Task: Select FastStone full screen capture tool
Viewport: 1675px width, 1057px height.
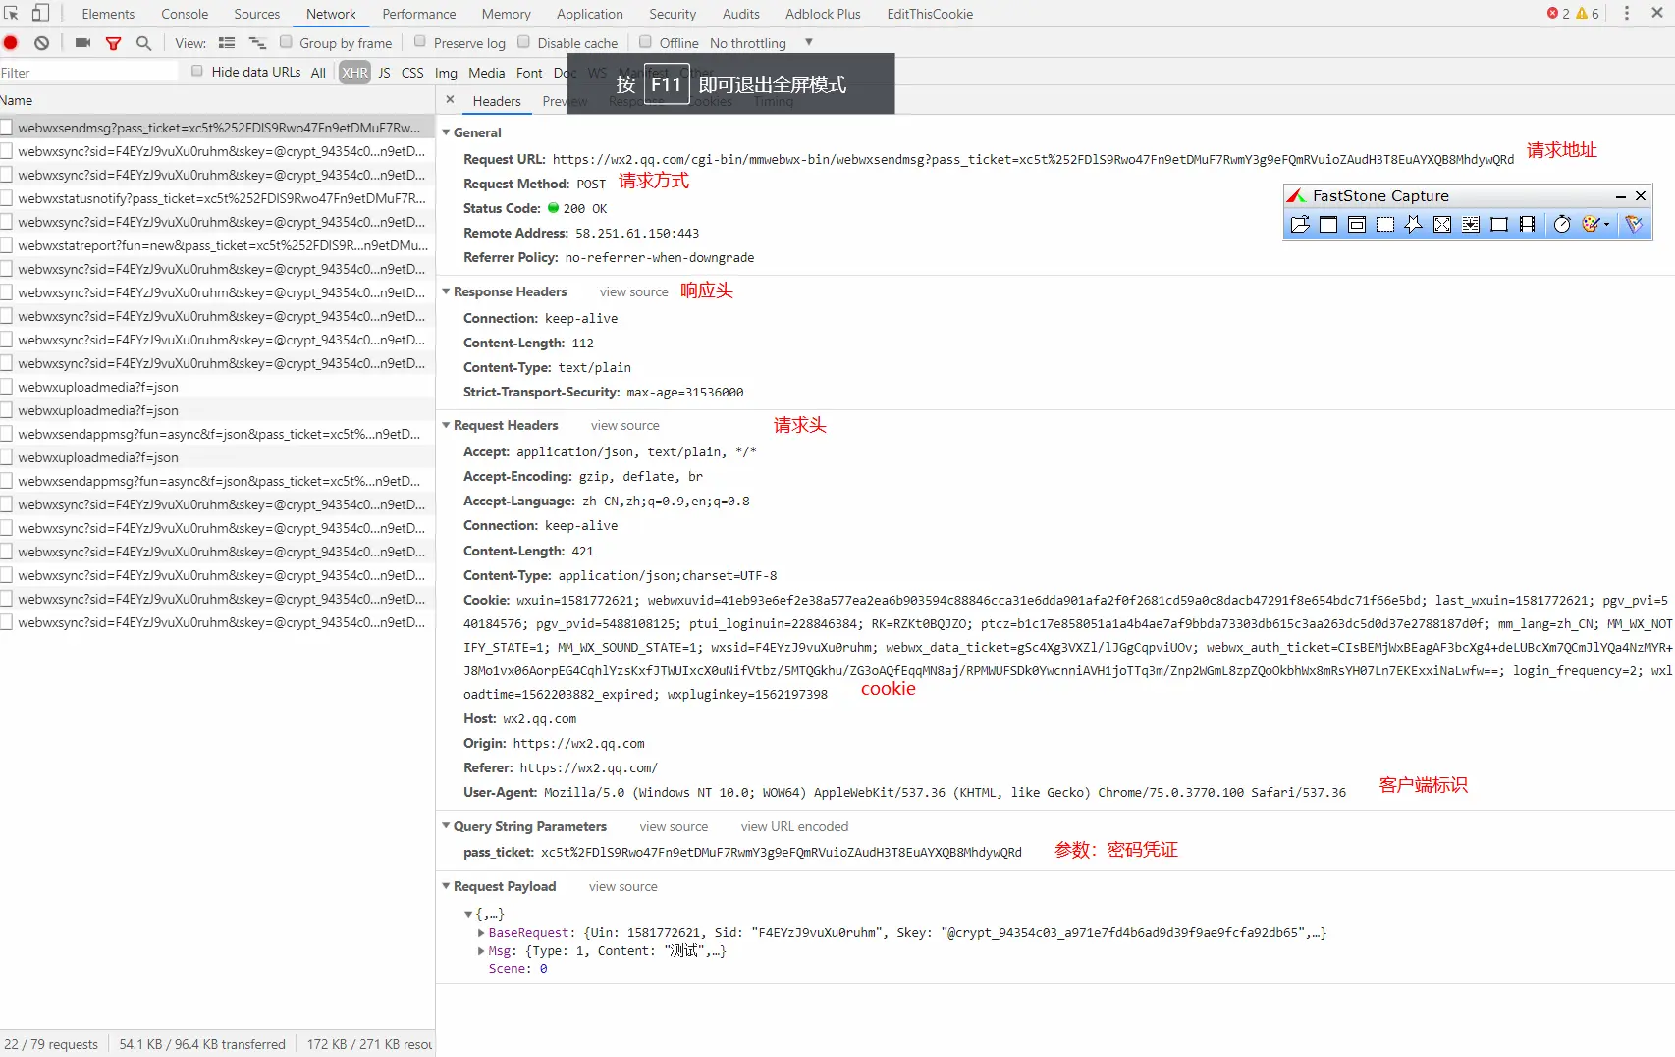Action: click(x=1442, y=225)
